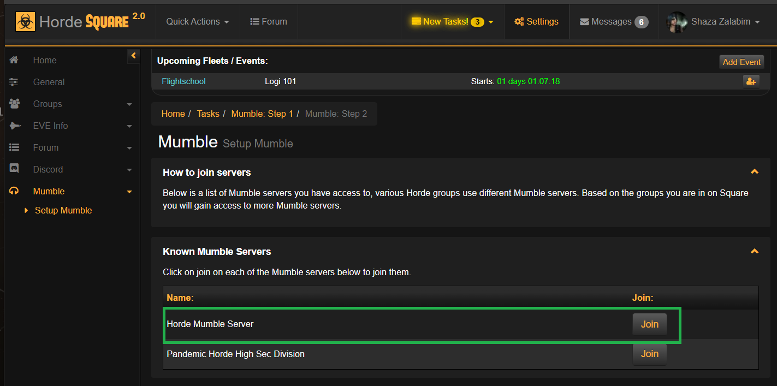This screenshot has width=777, height=386.
Task: Click the Horde Mumble Server name text
Action: coord(210,324)
